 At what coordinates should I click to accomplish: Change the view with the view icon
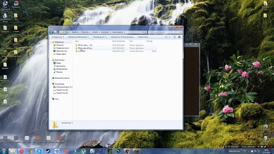tap(167, 37)
